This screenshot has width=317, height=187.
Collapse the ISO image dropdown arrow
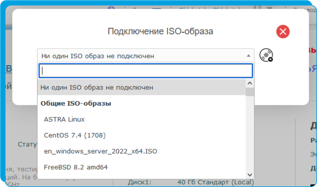point(248,56)
